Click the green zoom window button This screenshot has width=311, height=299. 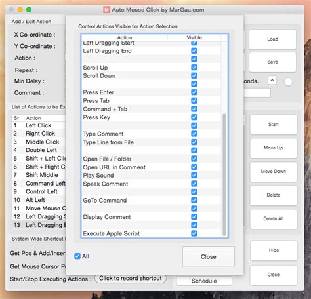(x=29, y=10)
